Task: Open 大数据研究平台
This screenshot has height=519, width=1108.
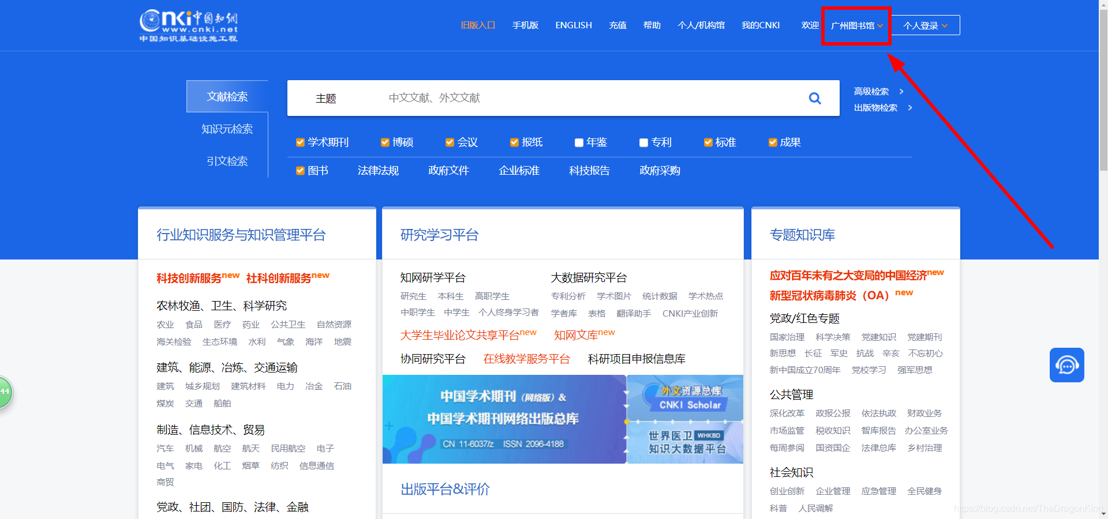Action: [589, 278]
